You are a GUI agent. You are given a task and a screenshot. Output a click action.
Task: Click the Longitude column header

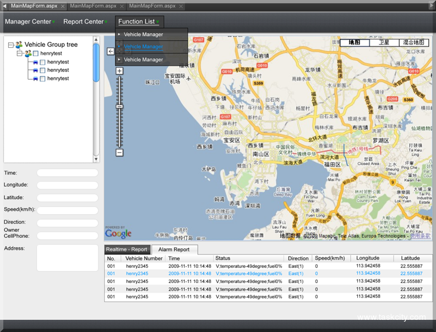coord(368,258)
